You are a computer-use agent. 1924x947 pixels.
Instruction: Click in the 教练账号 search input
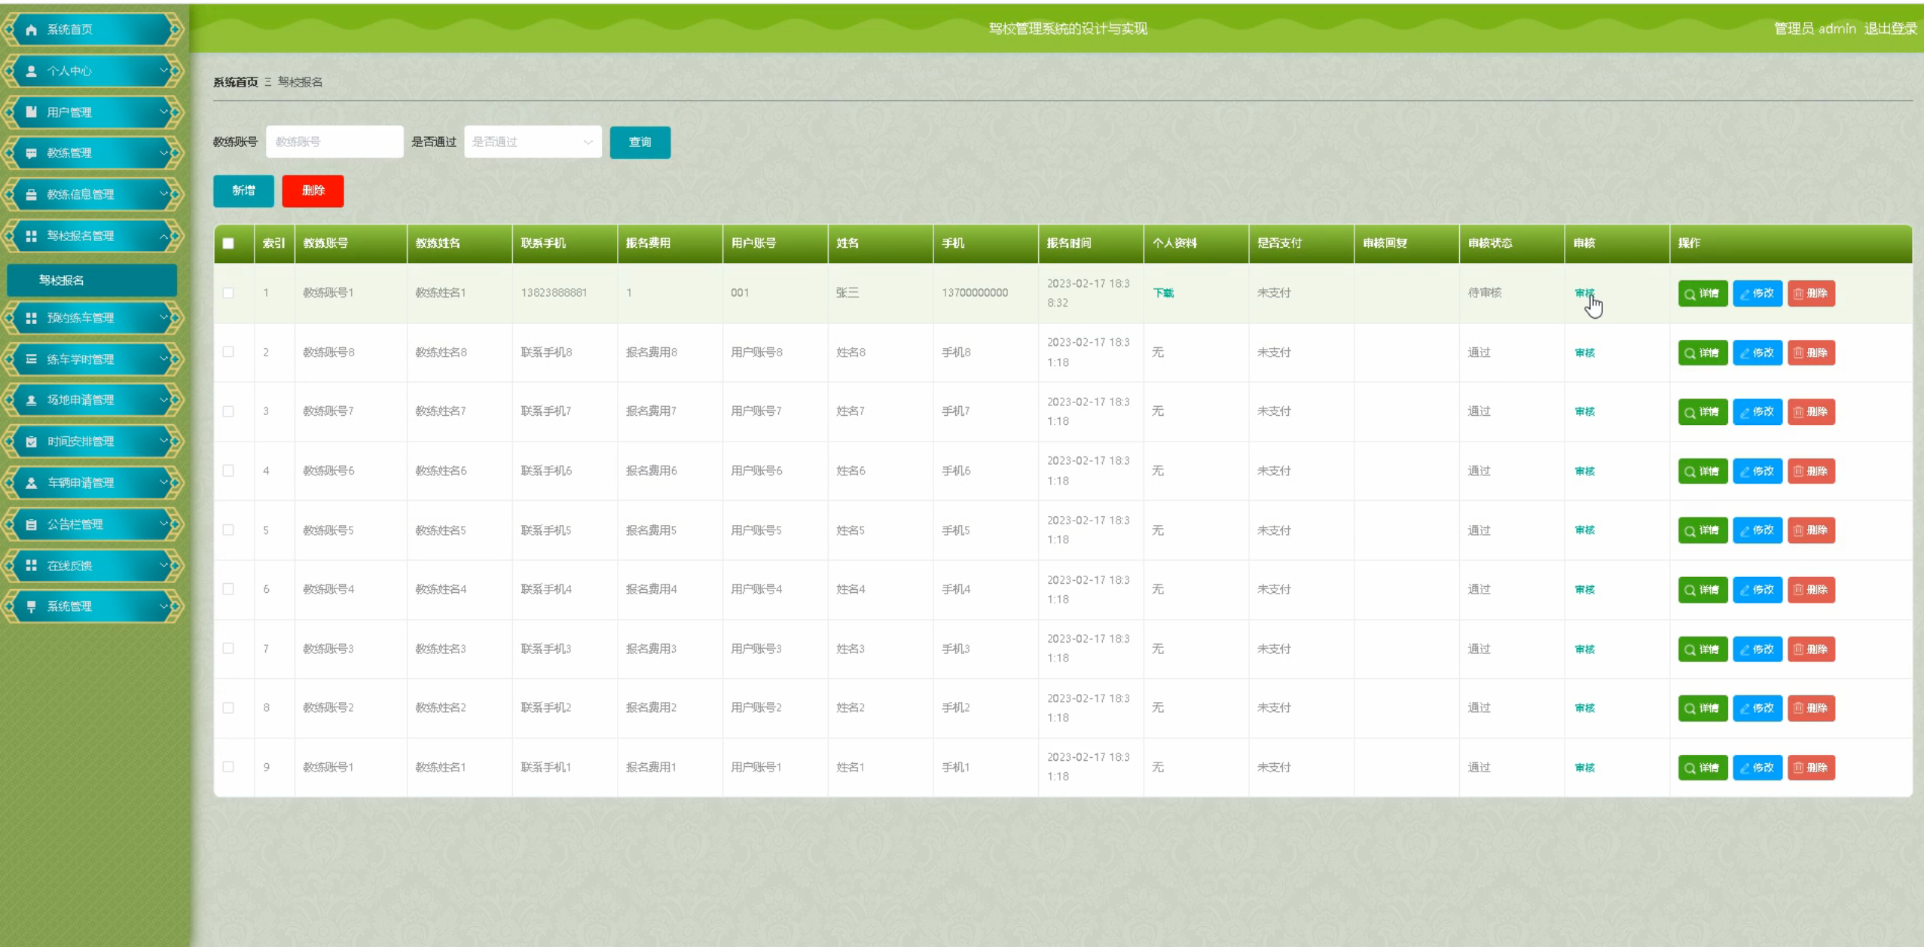[334, 142]
